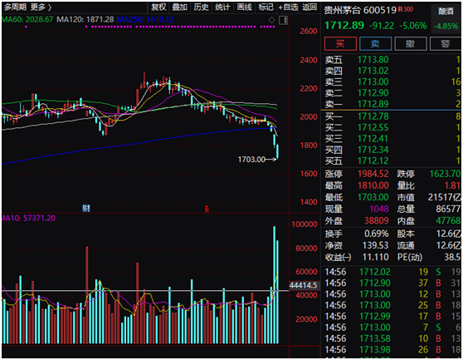Expand the 更多 period options
The height and width of the screenshot is (360, 463).
pos(41,7)
